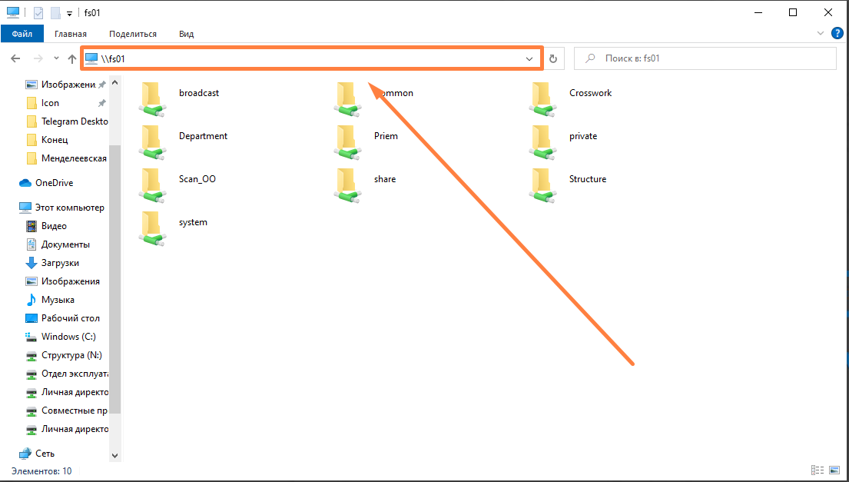Open the blue Help question mark icon
The width and height of the screenshot is (849, 482).
point(837,34)
